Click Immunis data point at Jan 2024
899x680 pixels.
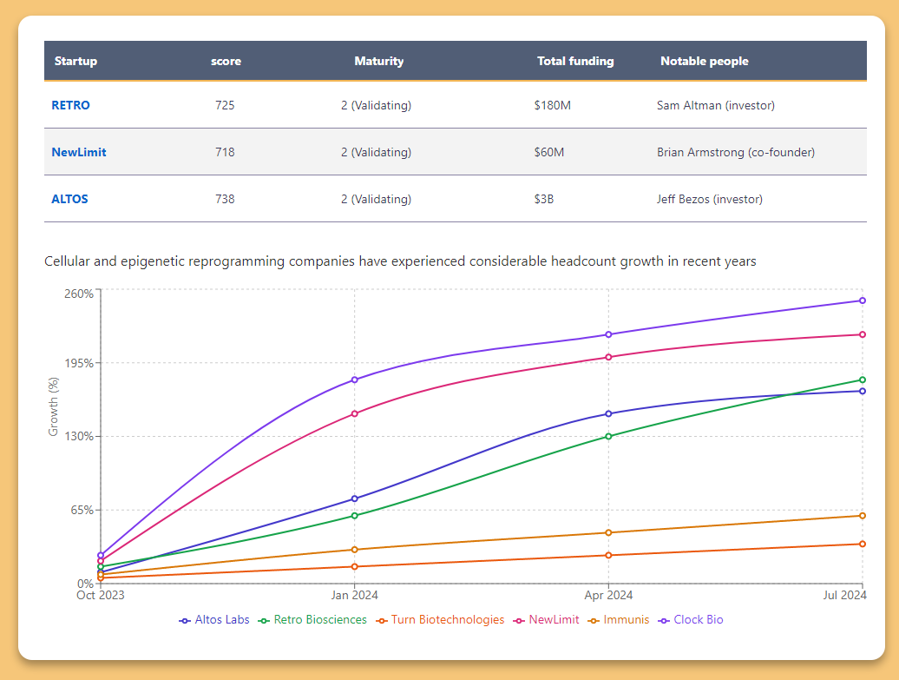[x=354, y=550]
